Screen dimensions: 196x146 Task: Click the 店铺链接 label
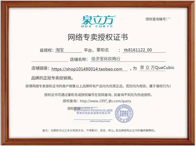pyautogui.click(x=40, y=68)
